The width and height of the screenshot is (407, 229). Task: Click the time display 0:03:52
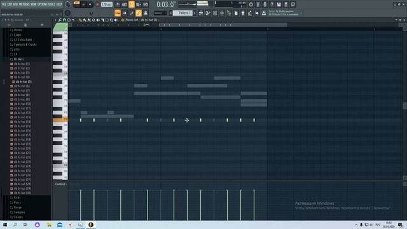click(165, 4)
